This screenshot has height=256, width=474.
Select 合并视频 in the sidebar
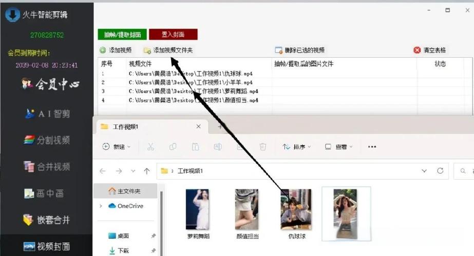click(47, 166)
